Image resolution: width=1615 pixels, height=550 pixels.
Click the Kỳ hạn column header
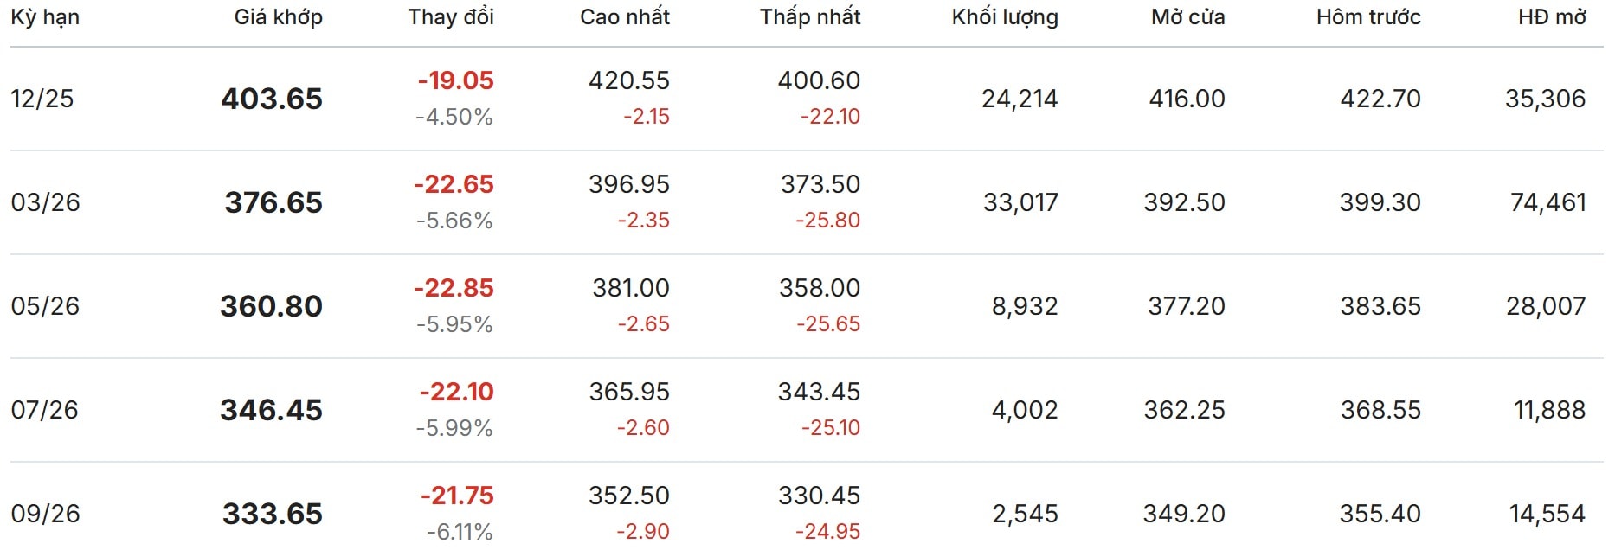(x=45, y=17)
